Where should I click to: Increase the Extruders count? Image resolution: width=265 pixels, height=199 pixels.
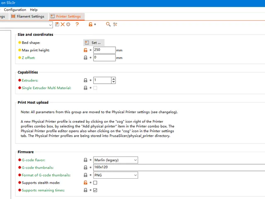pos(113,79)
